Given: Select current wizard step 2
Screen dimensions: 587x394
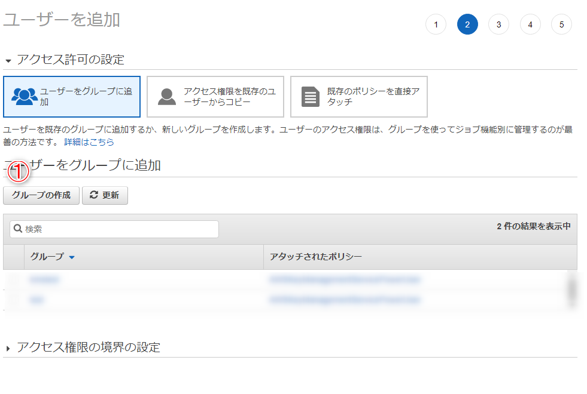Looking at the screenshot, I should tap(467, 24).
